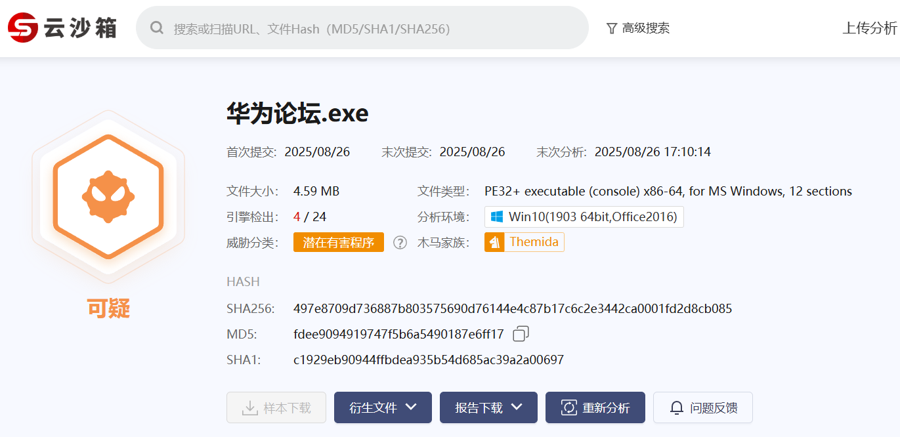The image size is (900, 437).
Task: Click the reanalyze scan icon
Action: pos(568,407)
